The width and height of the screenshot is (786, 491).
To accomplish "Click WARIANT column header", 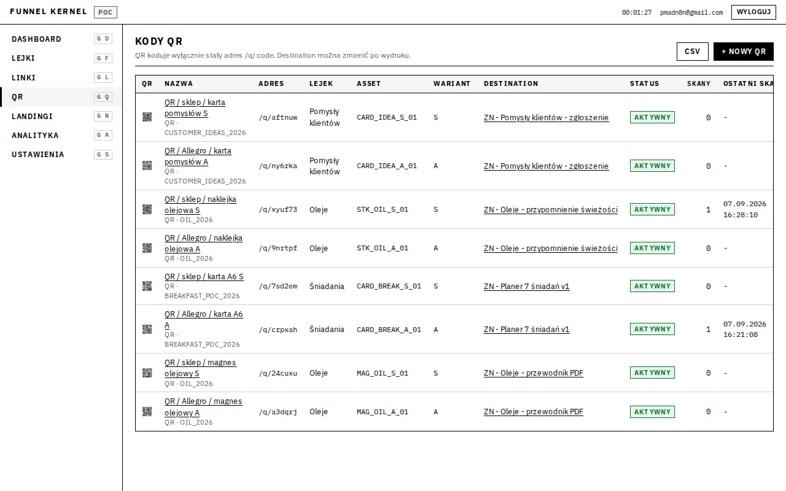I will pos(452,83).
